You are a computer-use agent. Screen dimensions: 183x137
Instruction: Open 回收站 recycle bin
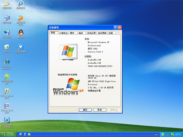pos(7,47)
